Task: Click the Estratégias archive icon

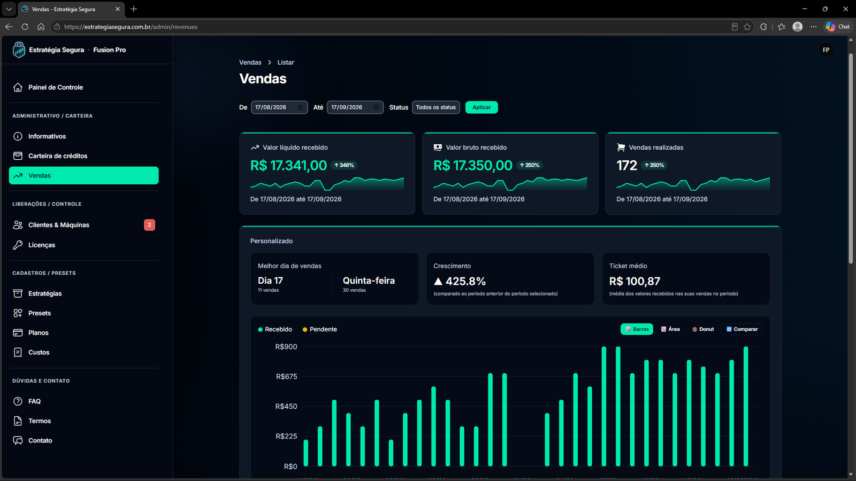Action: click(18, 293)
